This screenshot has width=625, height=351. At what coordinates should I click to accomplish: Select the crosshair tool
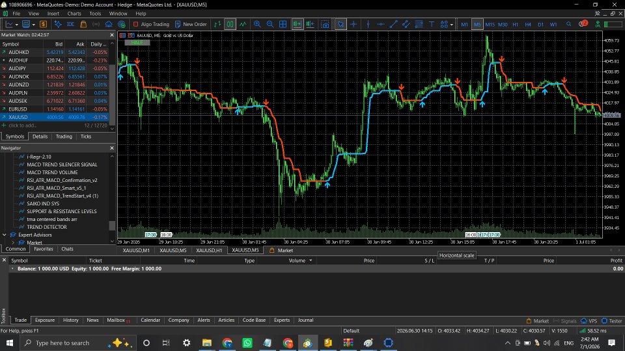[354, 24]
